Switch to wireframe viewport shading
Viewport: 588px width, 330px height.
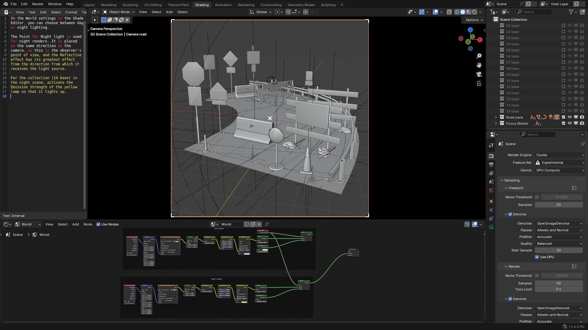[457, 12]
